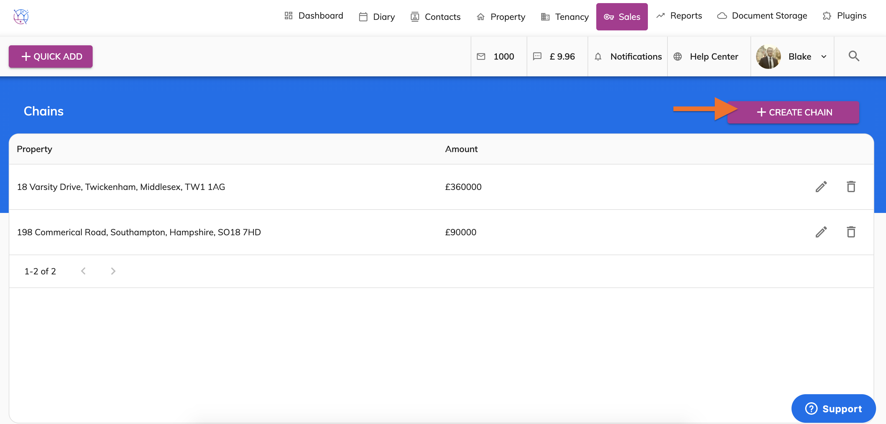
Task: Click the app logo in top left
Action: [x=21, y=16]
